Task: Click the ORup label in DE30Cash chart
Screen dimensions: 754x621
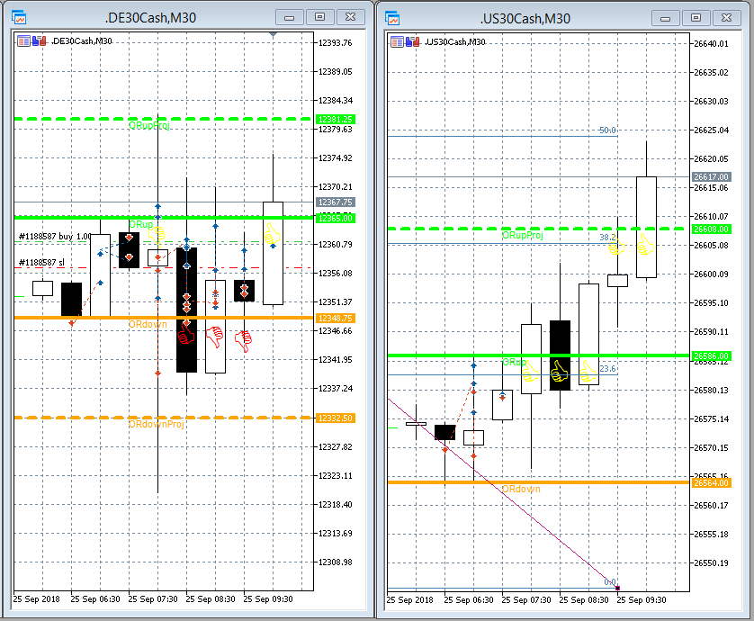Action: [x=141, y=225]
